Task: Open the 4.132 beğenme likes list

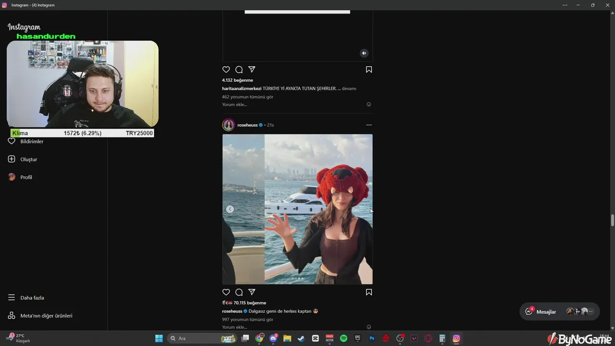Action: (x=237, y=80)
